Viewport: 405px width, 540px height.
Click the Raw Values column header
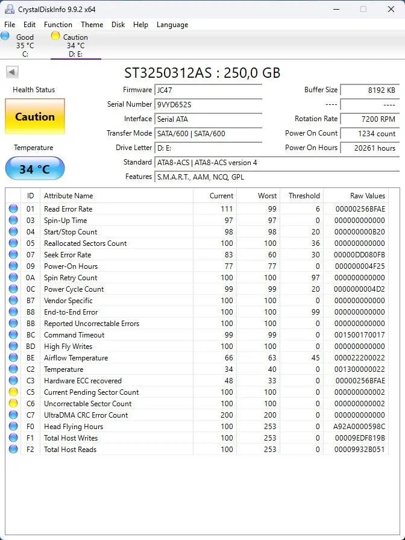point(356,196)
